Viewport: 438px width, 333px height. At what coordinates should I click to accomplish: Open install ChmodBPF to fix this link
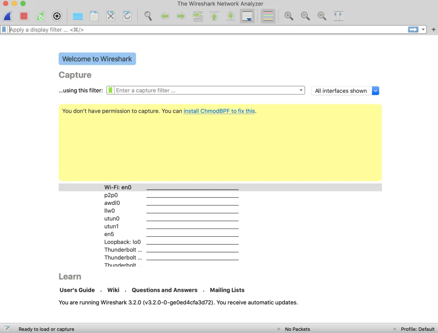point(219,111)
